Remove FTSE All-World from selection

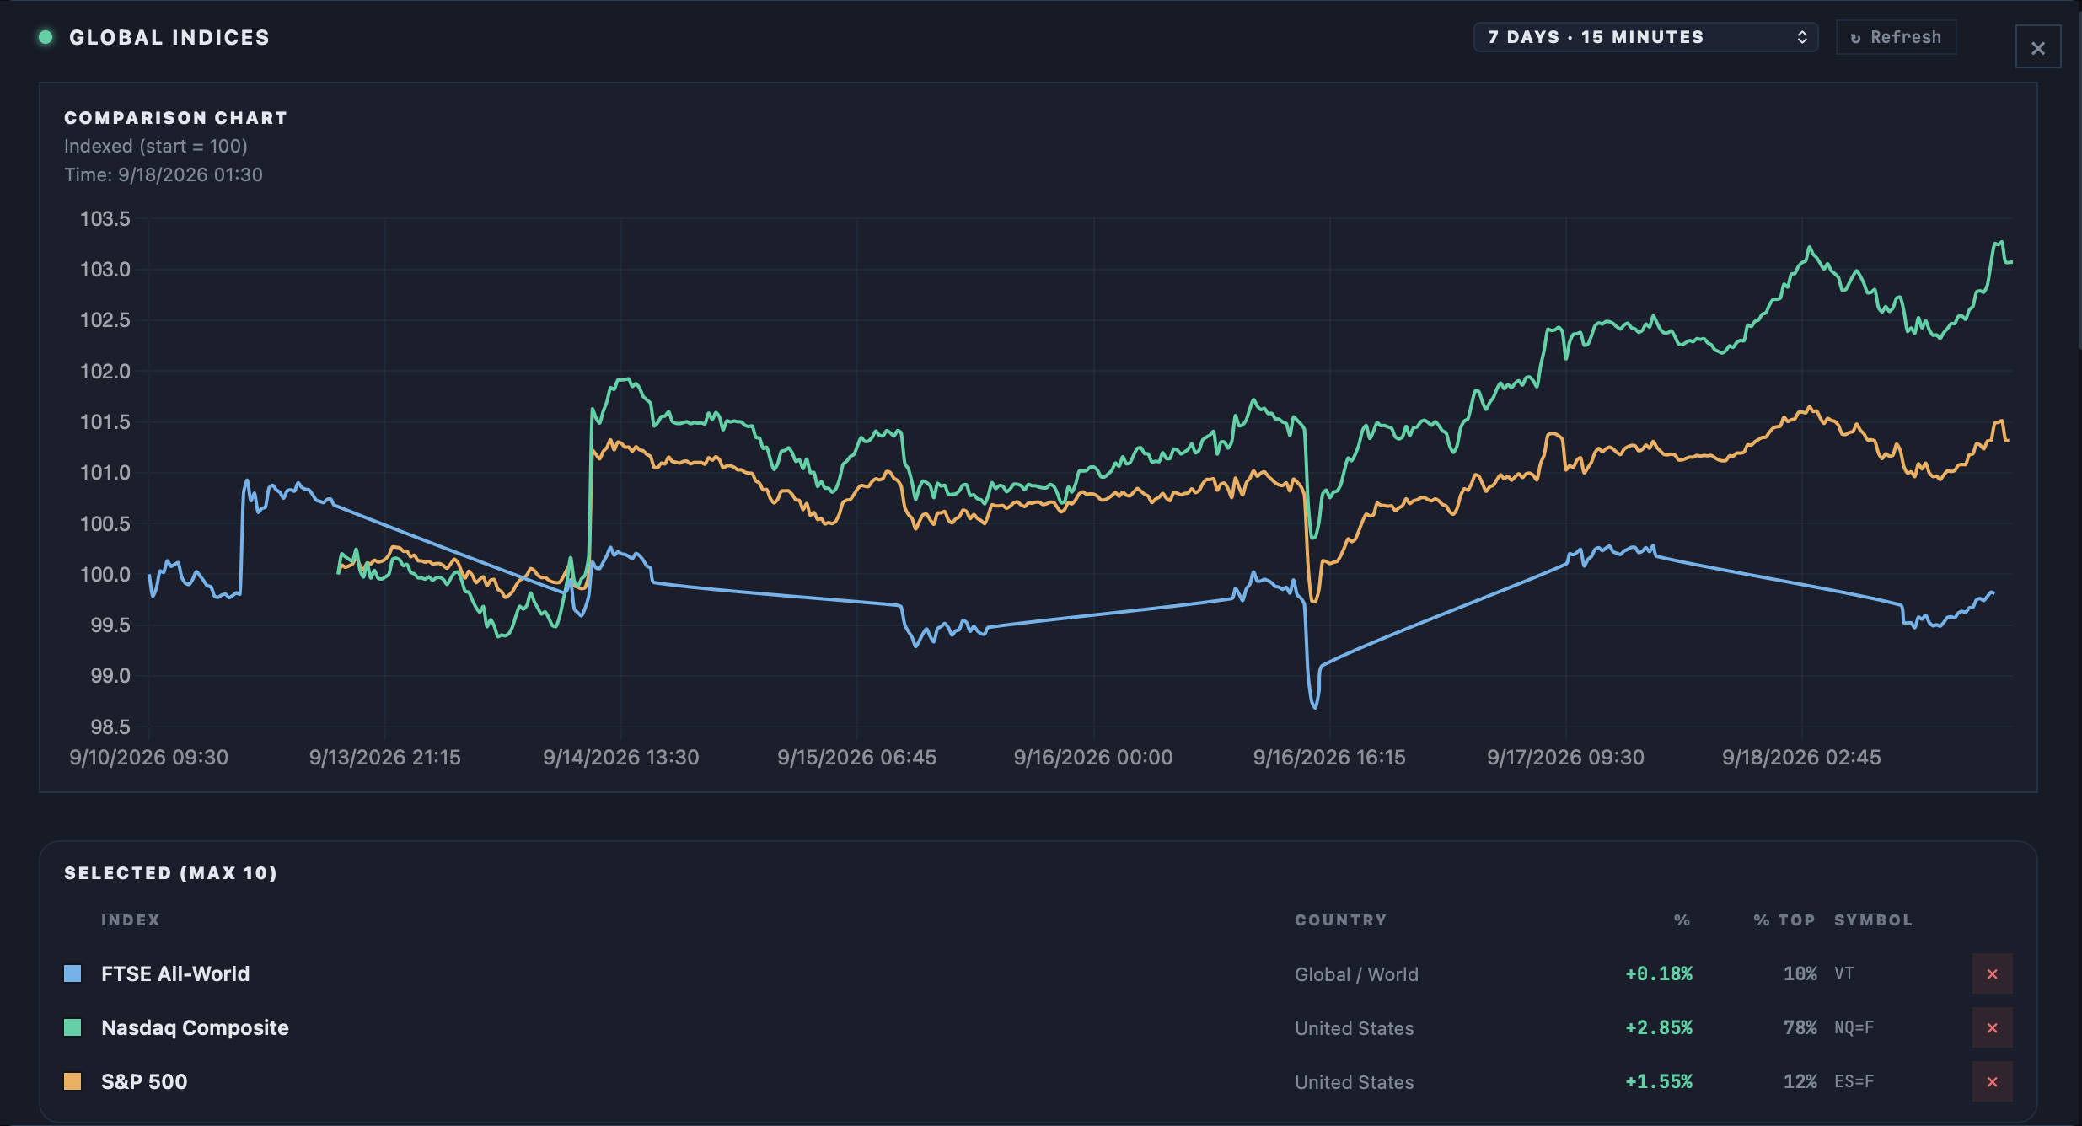pyautogui.click(x=1992, y=974)
